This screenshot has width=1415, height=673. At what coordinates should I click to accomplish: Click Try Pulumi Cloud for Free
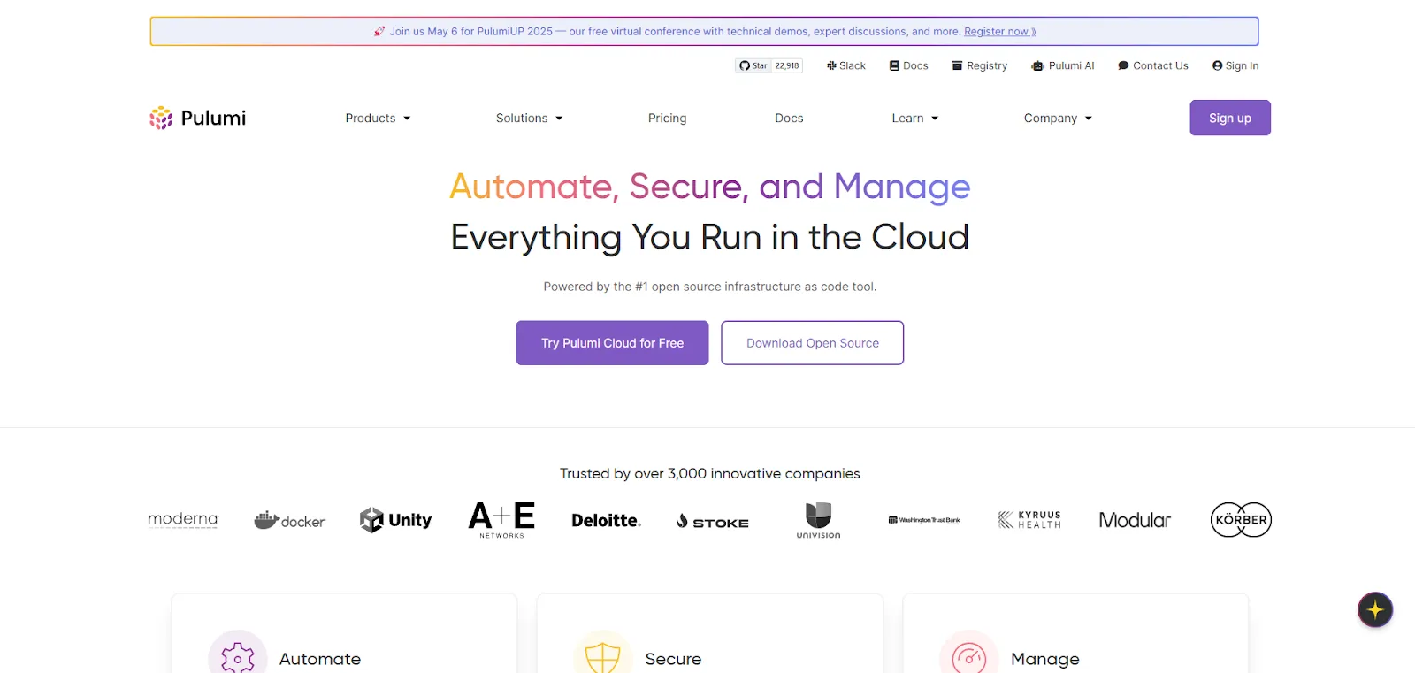click(x=612, y=342)
